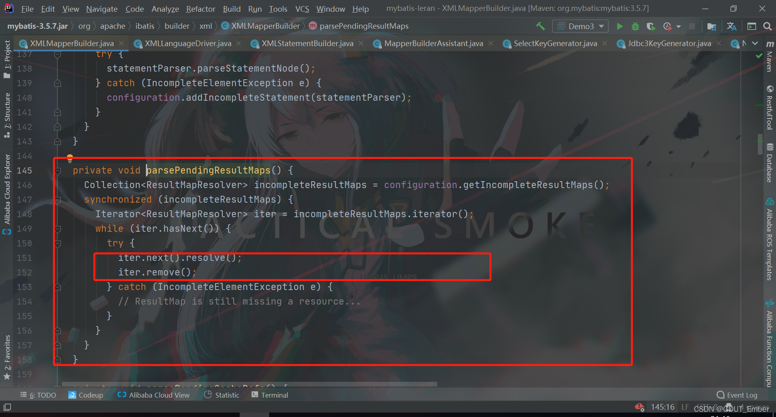Click the Translate plugin icon

732,26
